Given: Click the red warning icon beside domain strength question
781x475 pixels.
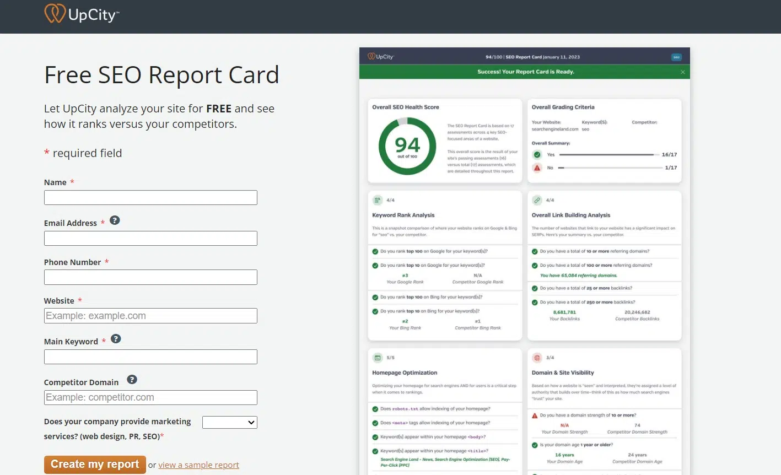Looking at the screenshot, I should [x=535, y=415].
